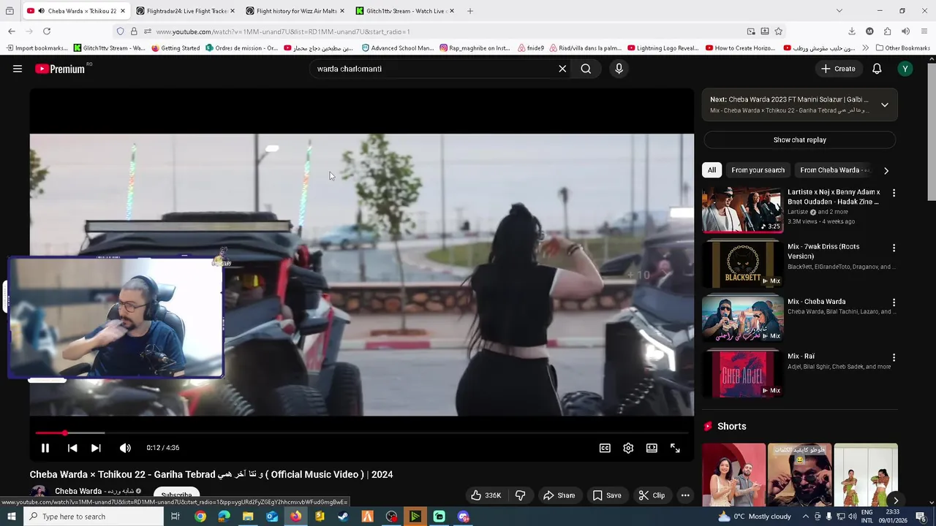Bookmark this page with the star icon
Viewport: 936px width, 526px height.
tap(778, 31)
